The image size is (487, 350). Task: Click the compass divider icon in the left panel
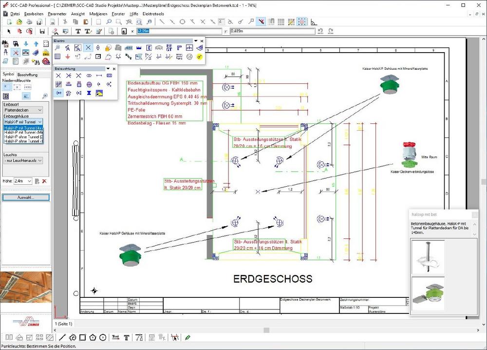(5, 53)
